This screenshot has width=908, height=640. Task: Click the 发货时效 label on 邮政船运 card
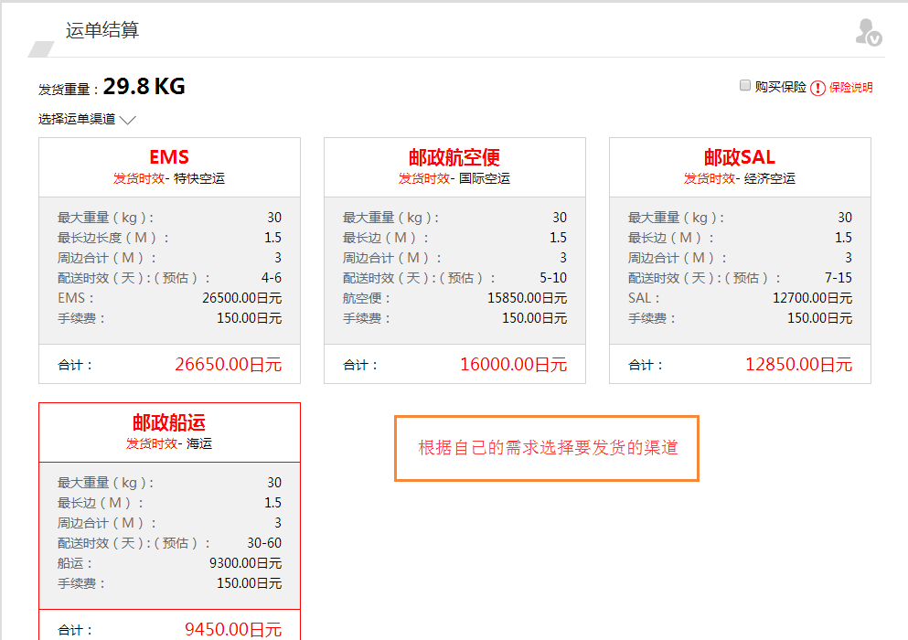tap(152, 443)
